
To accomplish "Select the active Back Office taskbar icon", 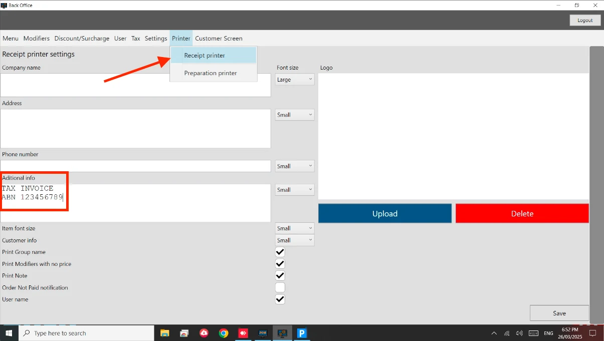I will [282, 333].
